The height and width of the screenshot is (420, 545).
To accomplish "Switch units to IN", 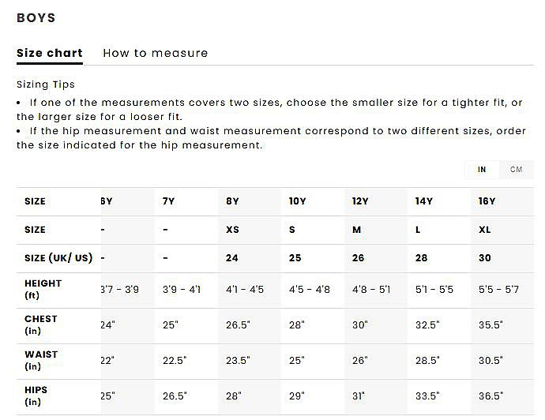I will (x=482, y=170).
